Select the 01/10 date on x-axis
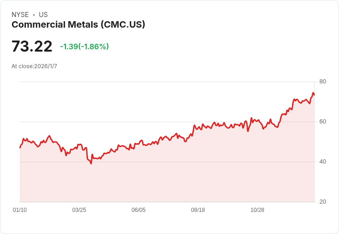Viewport: 339px width, 234px height. coord(20,210)
